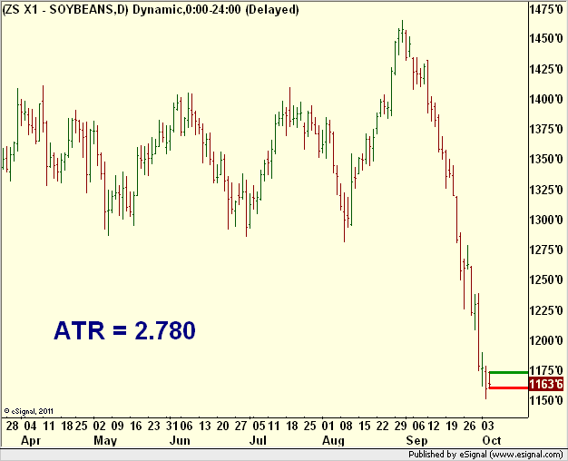The height and width of the screenshot is (461, 568).
Task: Click the Apr month label
Action: tap(31, 441)
